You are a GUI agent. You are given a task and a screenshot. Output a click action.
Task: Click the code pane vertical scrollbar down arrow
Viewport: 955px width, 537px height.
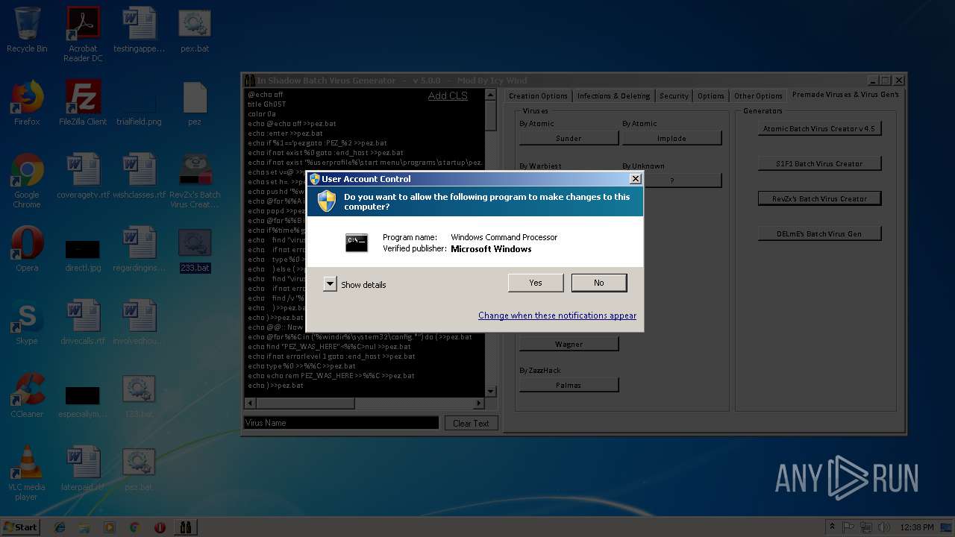click(490, 392)
